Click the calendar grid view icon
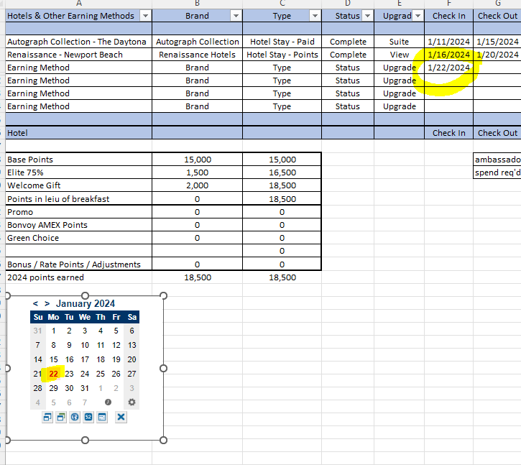Image resolution: width=521 pixels, height=465 pixels. click(x=102, y=417)
